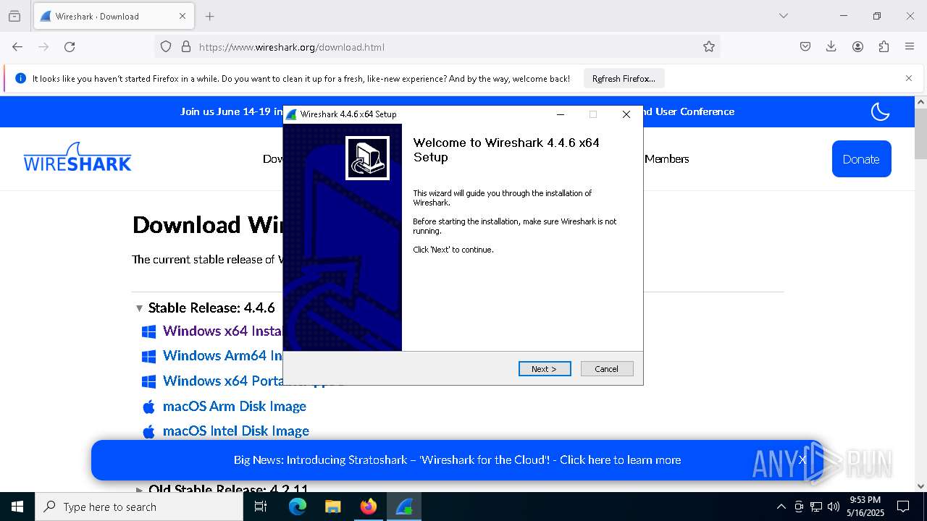Click the taskbar search box
The height and width of the screenshot is (521, 927).
coord(139,507)
